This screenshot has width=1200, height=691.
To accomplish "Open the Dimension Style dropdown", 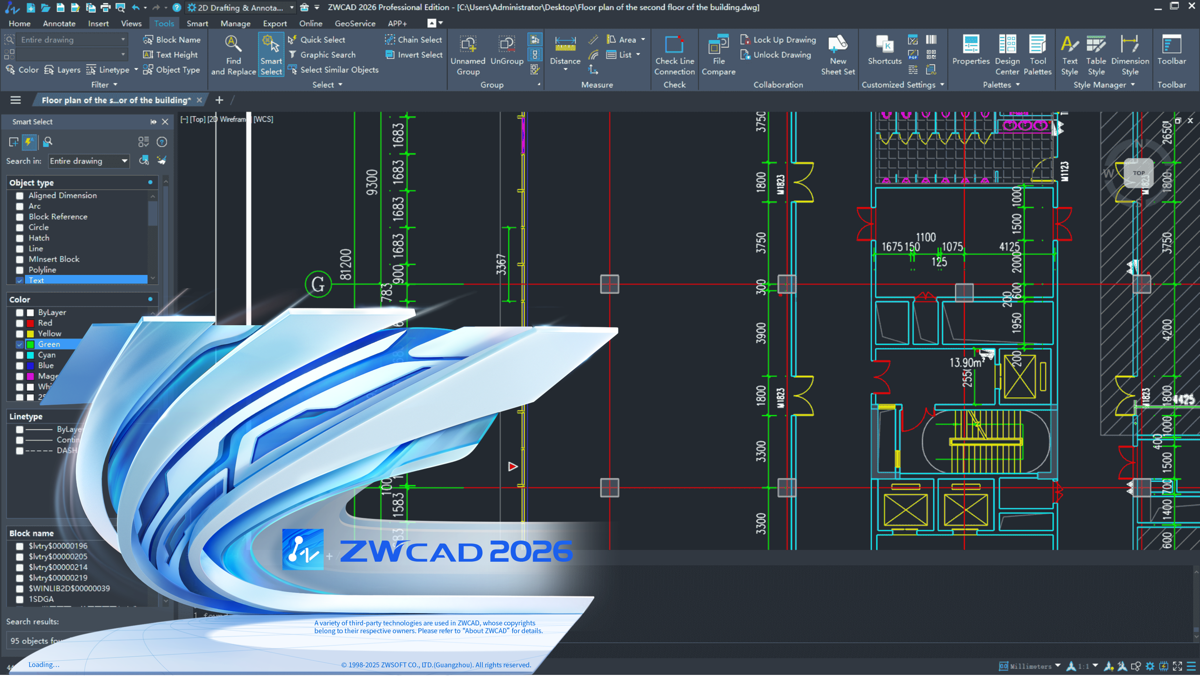I will [1130, 54].
